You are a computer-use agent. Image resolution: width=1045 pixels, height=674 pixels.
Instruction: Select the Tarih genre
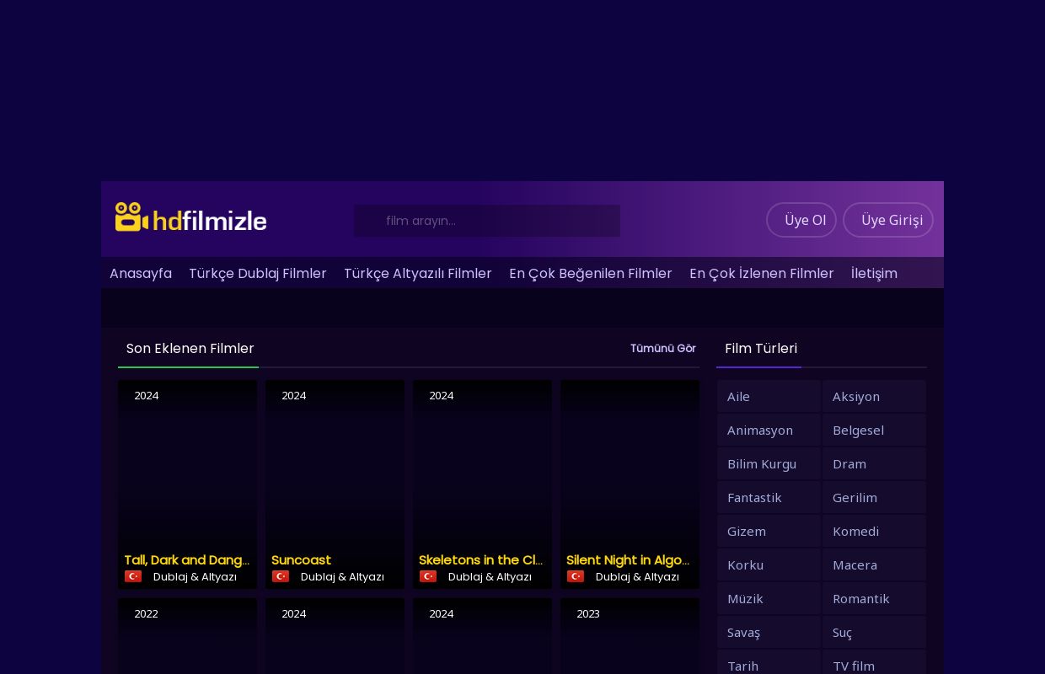point(769,662)
